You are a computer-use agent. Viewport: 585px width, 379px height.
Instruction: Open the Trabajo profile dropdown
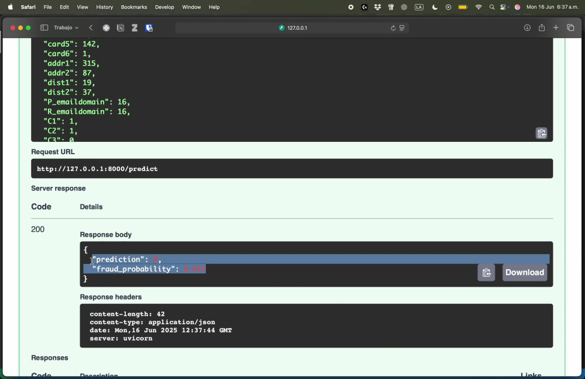(66, 27)
